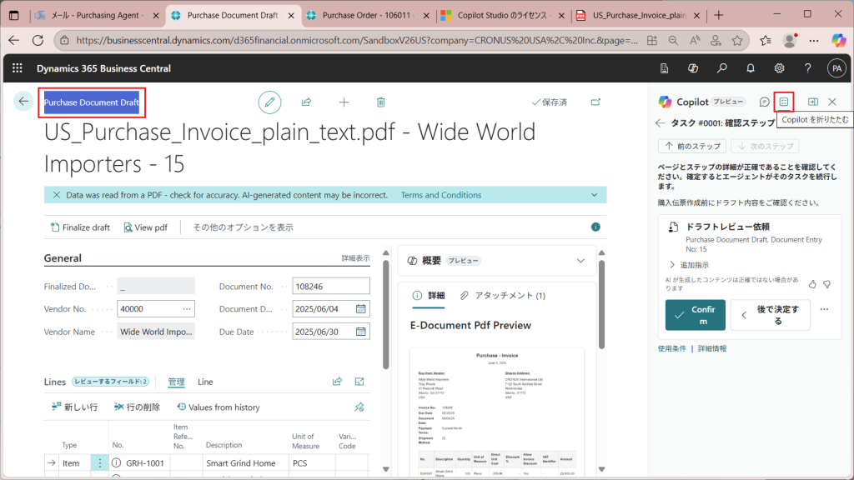
Task: Go to the previous step with 前のステップ
Action: (x=692, y=147)
